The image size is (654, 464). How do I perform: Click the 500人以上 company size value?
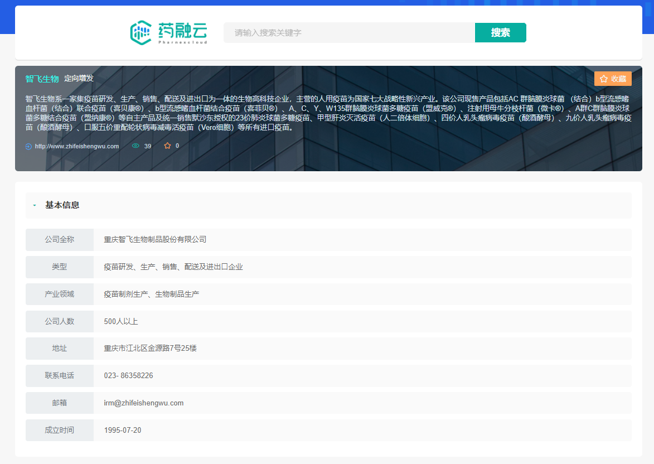pyautogui.click(x=120, y=321)
